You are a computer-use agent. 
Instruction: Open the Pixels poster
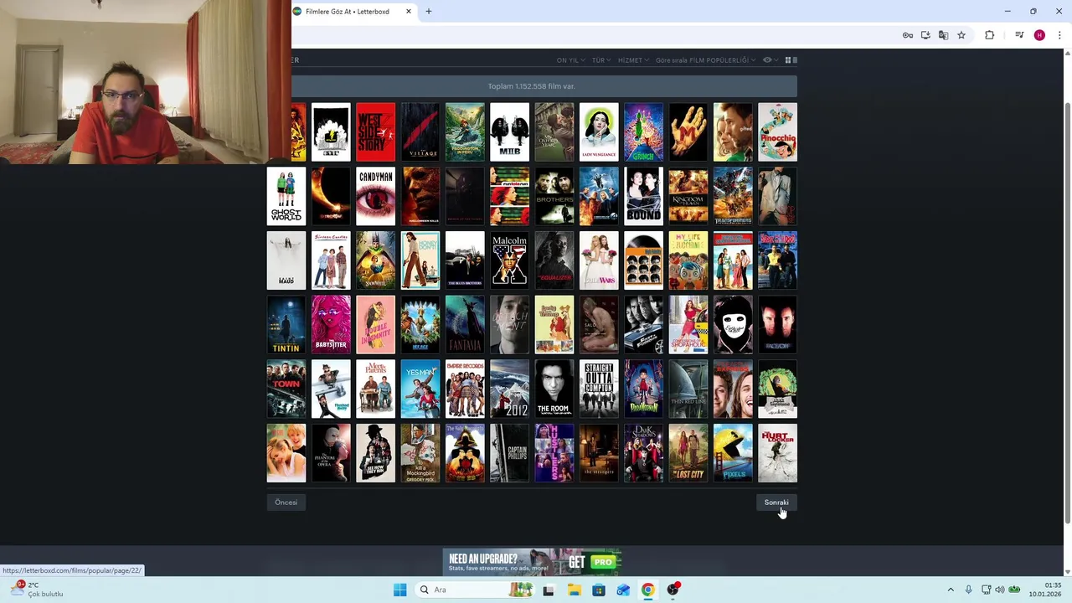(x=733, y=453)
